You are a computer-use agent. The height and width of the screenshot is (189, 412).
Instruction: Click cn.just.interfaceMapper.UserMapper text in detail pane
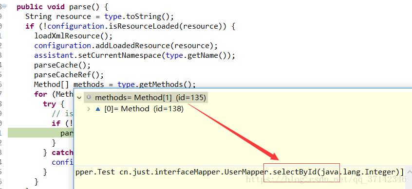point(194,172)
